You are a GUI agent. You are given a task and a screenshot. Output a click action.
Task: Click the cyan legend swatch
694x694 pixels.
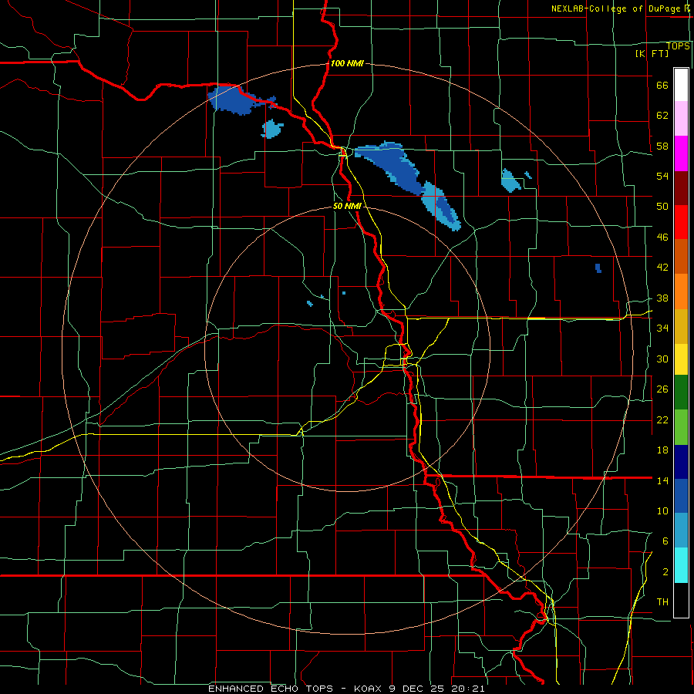click(681, 565)
